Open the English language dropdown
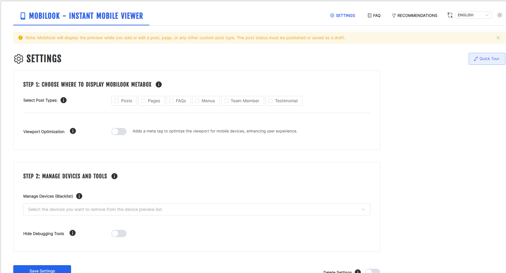The image size is (506, 273). click(473, 15)
